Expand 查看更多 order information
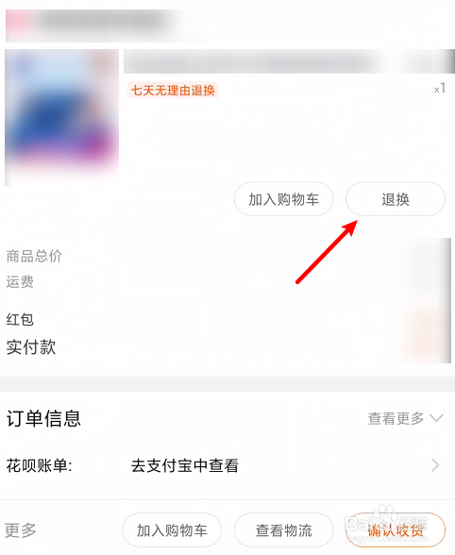This screenshot has height=555, width=455. [x=396, y=418]
